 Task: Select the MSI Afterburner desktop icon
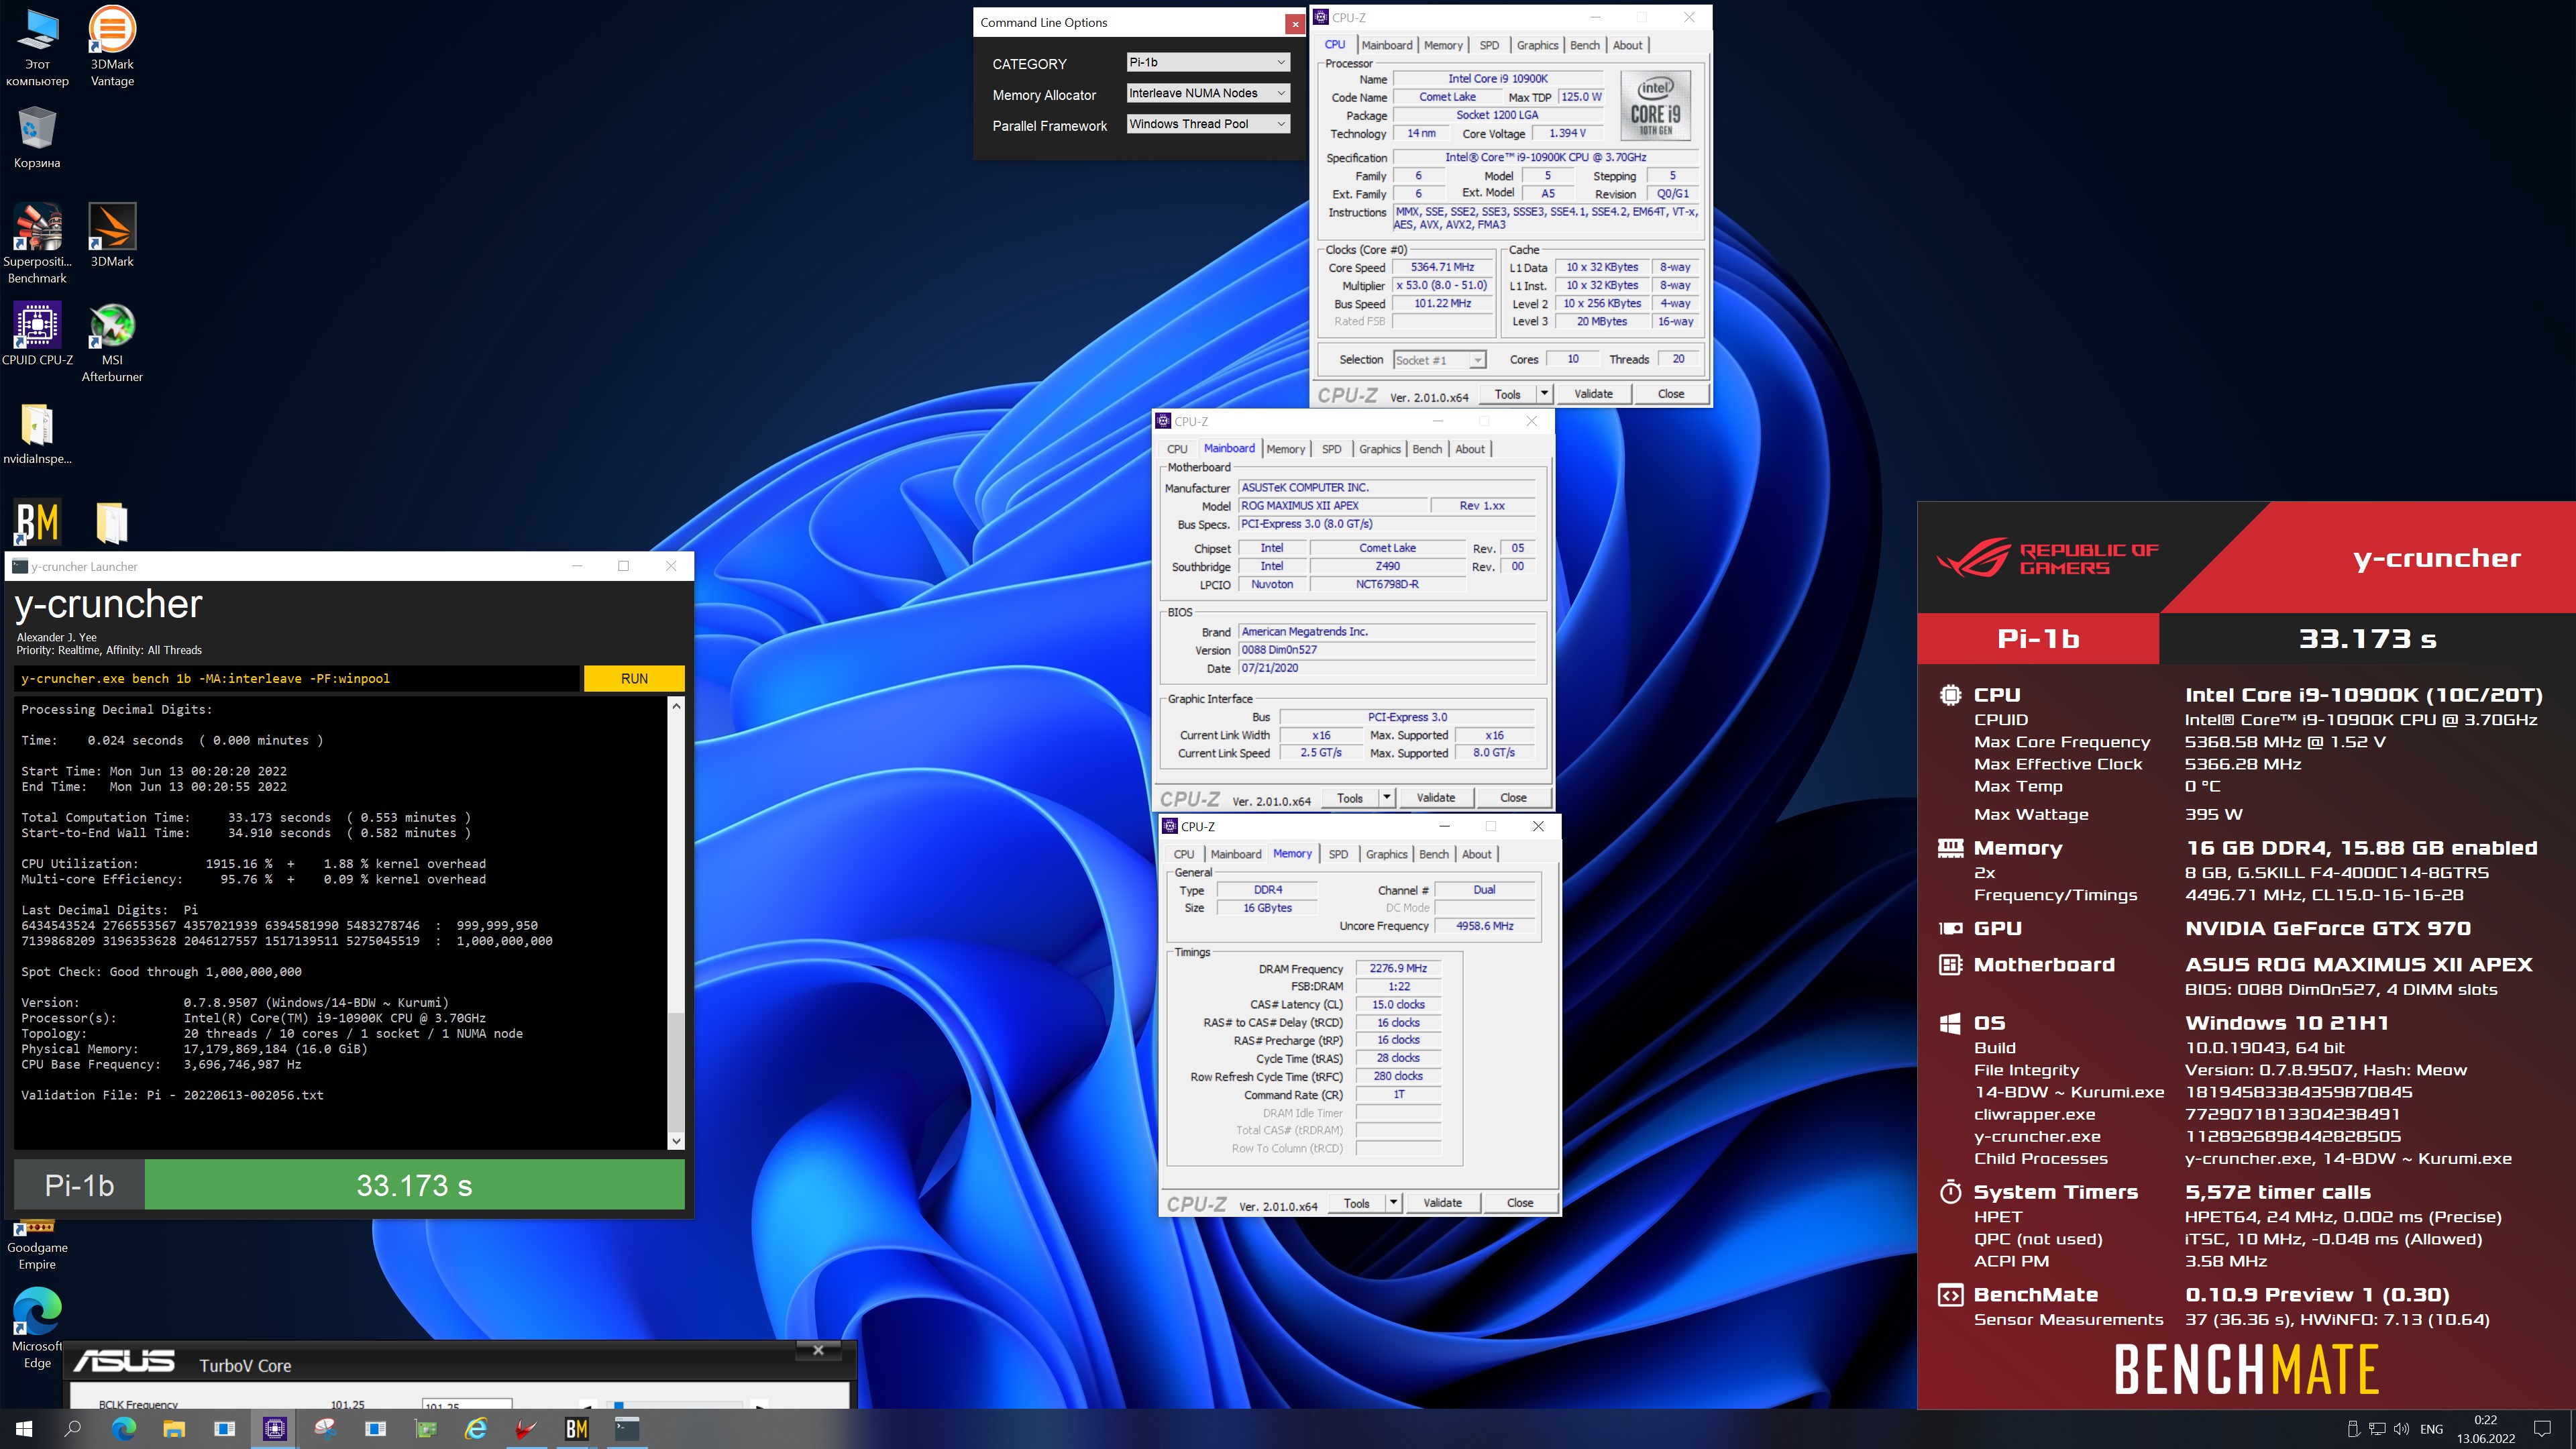click(112, 342)
